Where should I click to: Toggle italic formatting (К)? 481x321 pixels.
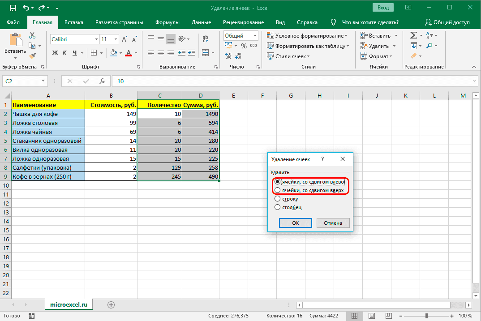(x=65, y=53)
